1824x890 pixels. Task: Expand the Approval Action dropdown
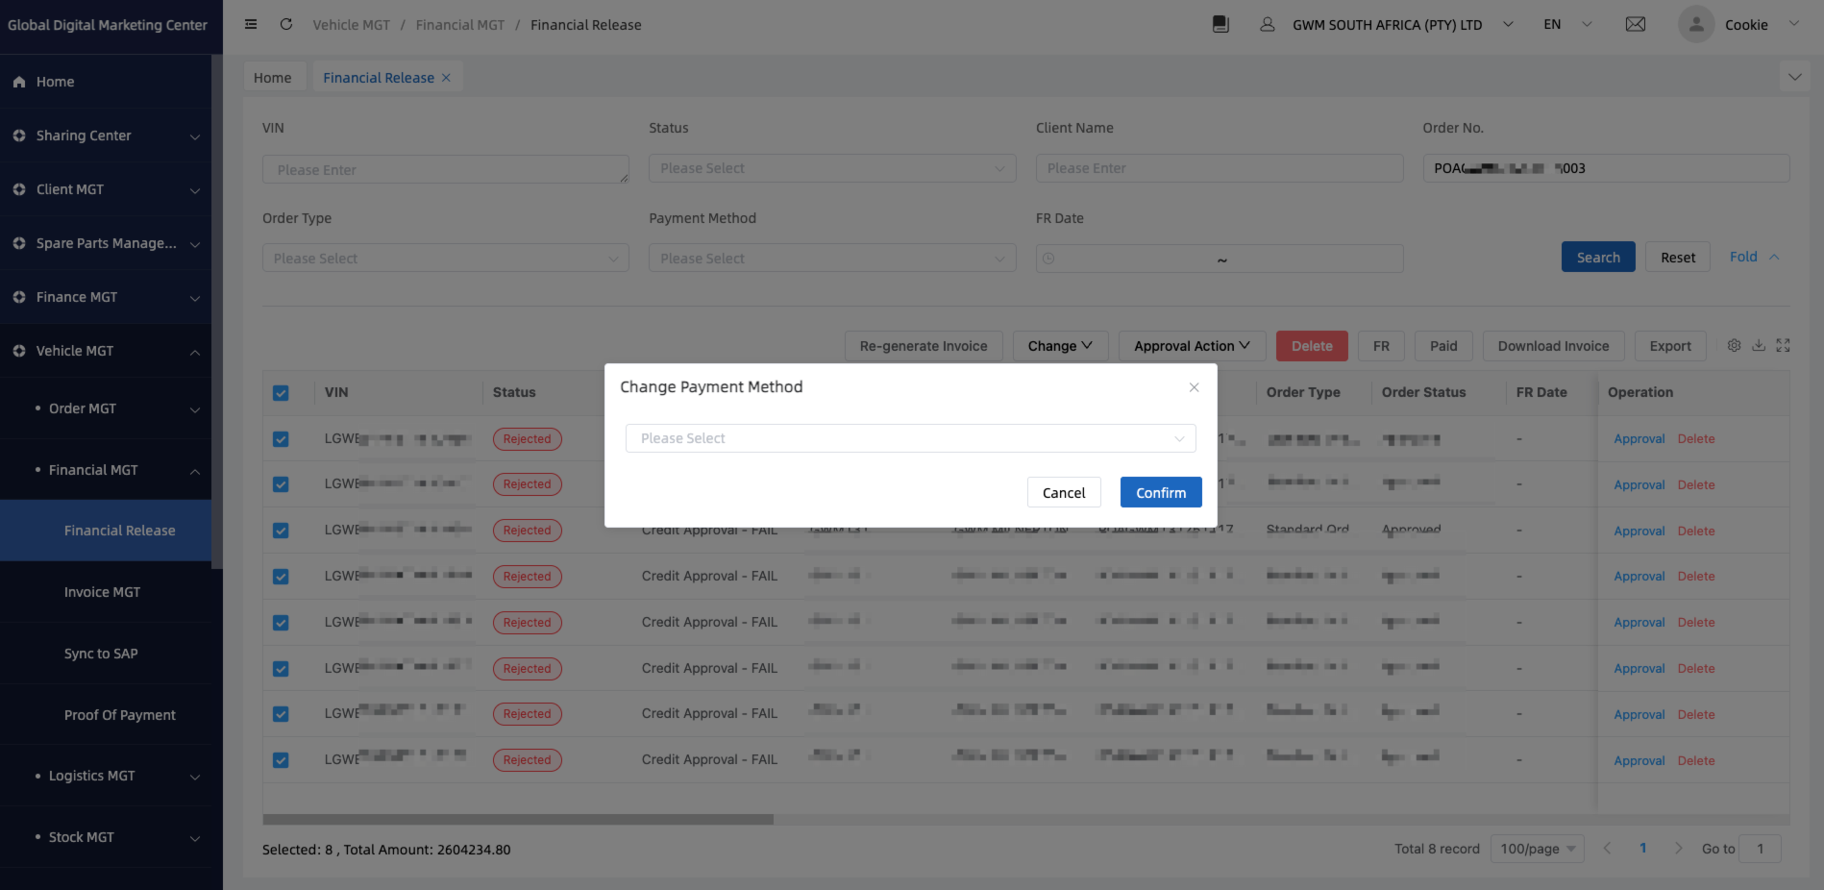(1192, 346)
